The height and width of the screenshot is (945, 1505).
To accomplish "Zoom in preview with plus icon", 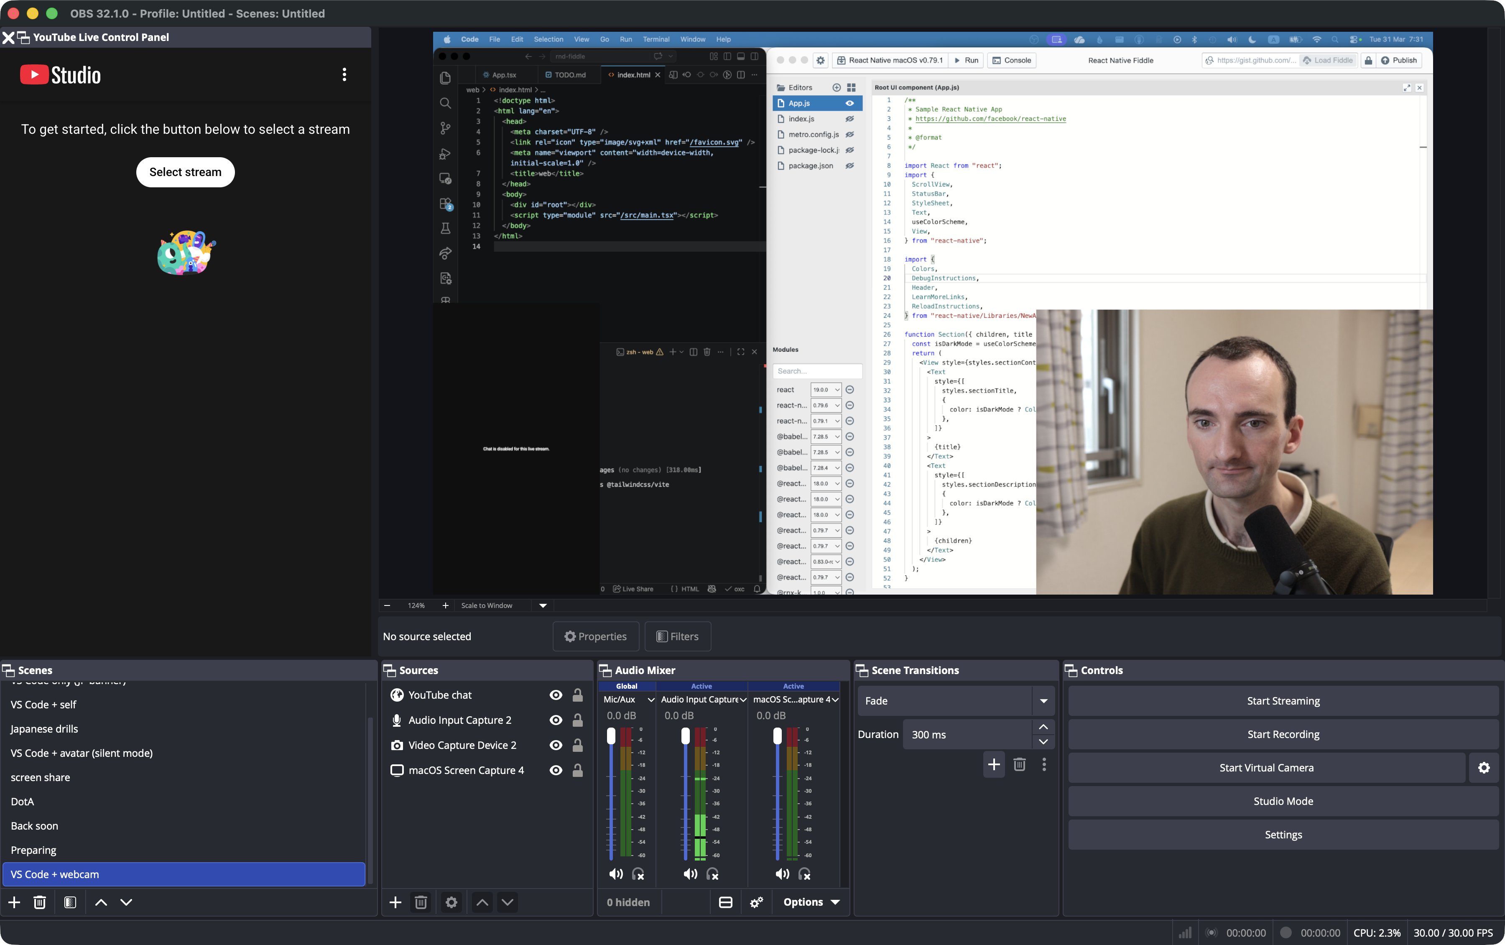I will (446, 605).
